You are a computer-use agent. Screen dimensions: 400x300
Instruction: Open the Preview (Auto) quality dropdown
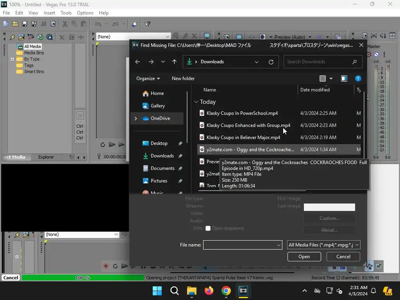click(x=310, y=37)
